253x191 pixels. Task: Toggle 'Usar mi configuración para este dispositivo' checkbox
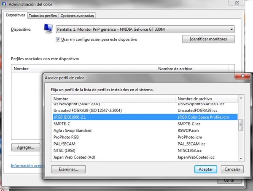point(58,39)
